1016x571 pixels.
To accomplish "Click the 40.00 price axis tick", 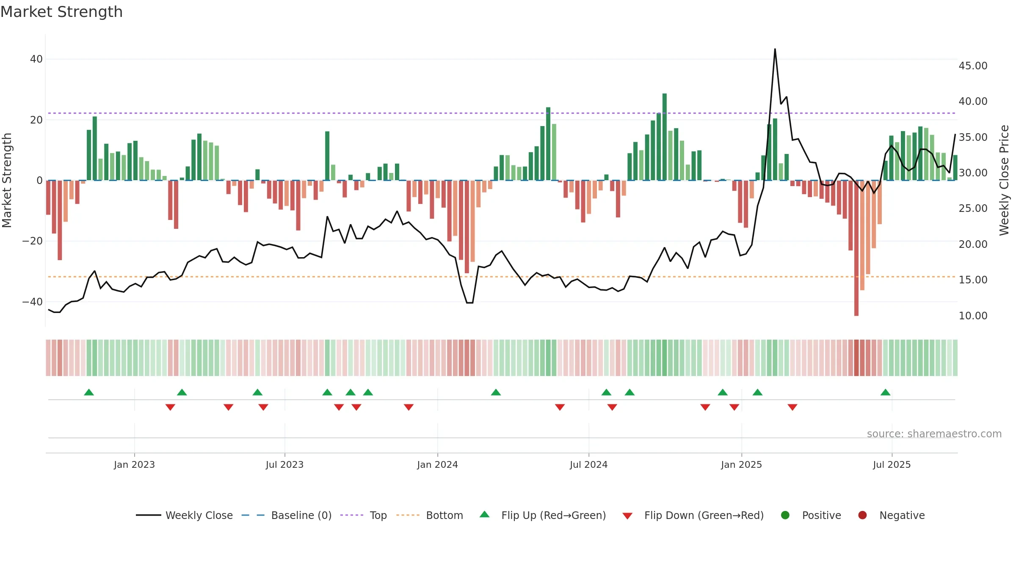I will [x=973, y=101].
